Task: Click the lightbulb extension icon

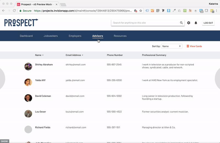Action: click(158, 11)
